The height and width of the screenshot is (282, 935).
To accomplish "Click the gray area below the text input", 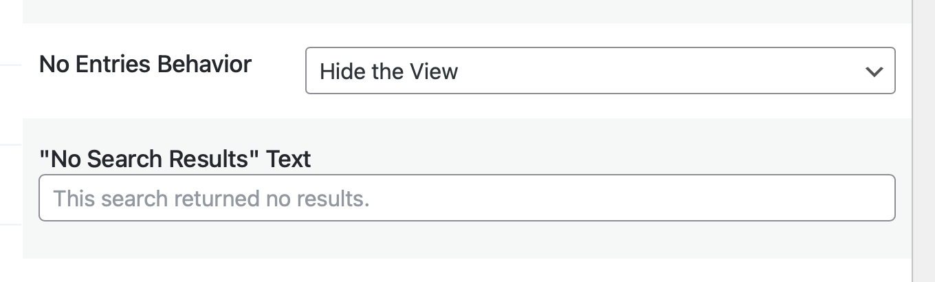I will click(x=466, y=240).
